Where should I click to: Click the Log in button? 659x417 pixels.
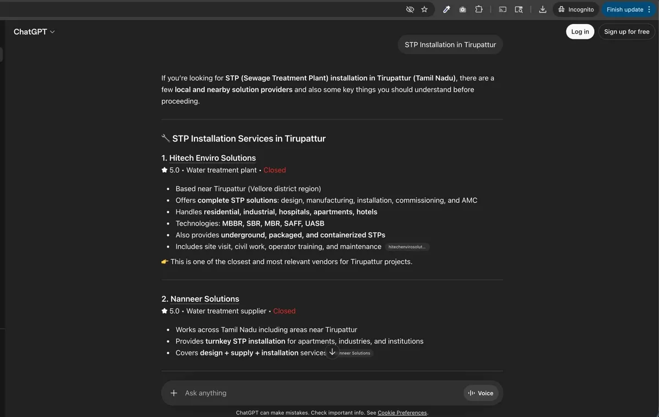580,32
